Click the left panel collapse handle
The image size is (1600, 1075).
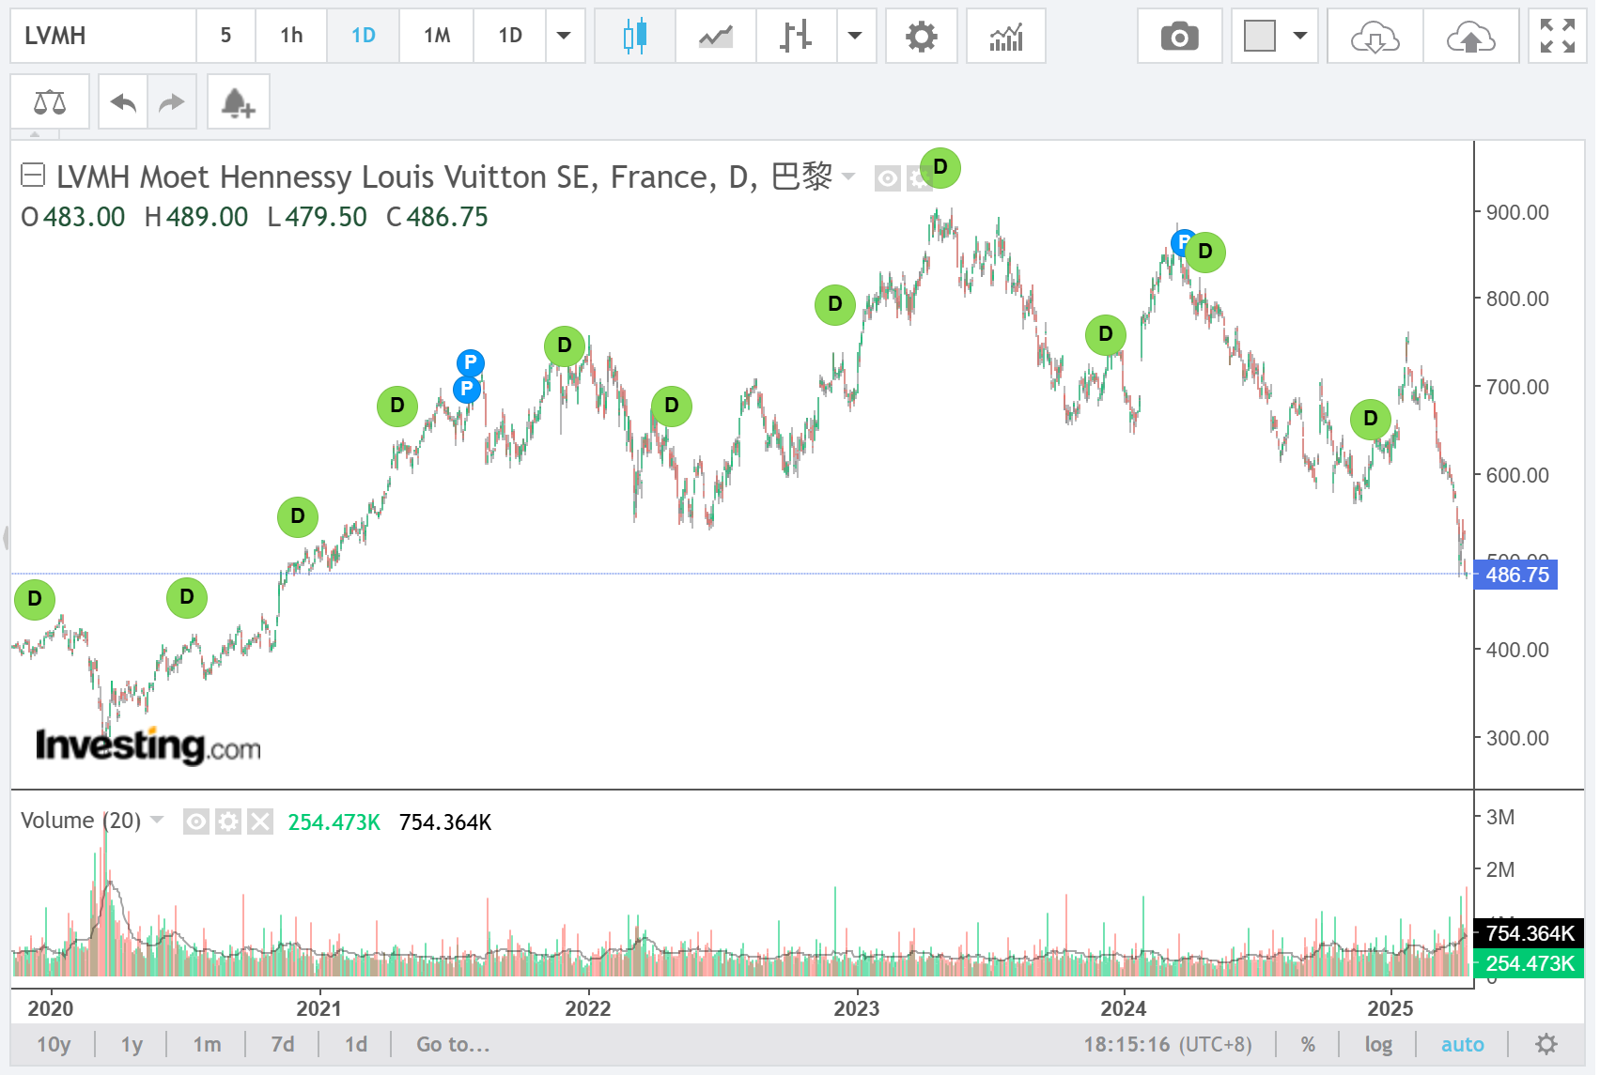pyautogui.click(x=6, y=538)
